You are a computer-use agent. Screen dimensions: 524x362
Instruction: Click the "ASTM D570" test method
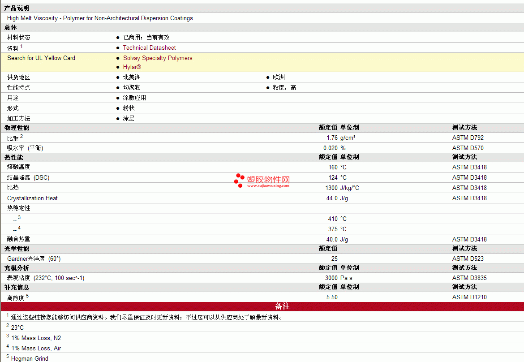[x=468, y=148]
